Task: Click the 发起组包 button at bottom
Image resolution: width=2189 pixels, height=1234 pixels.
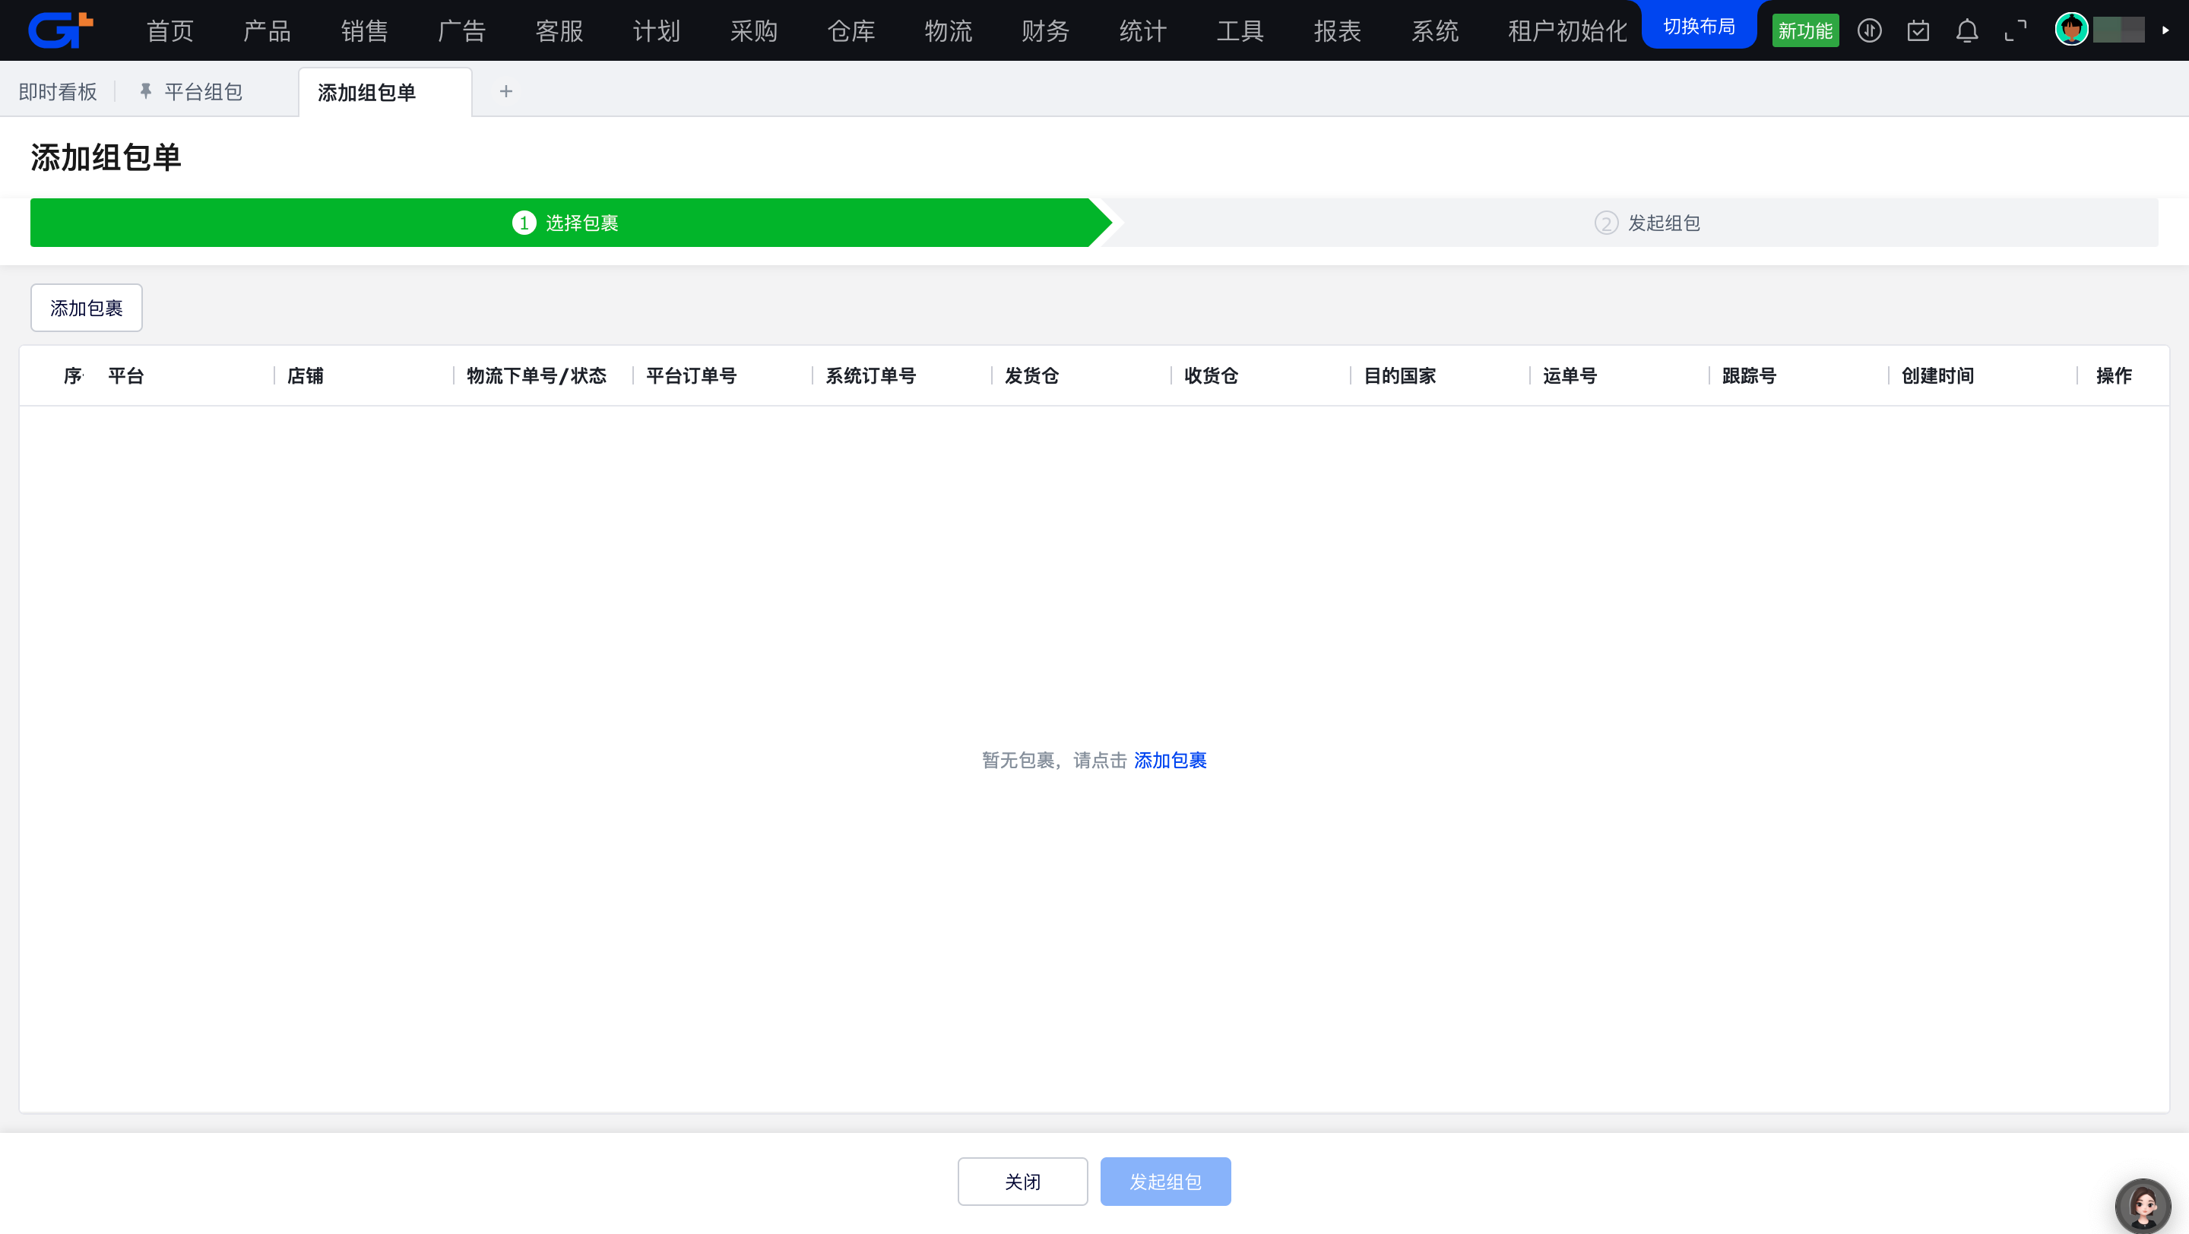Action: point(1165,1181)
